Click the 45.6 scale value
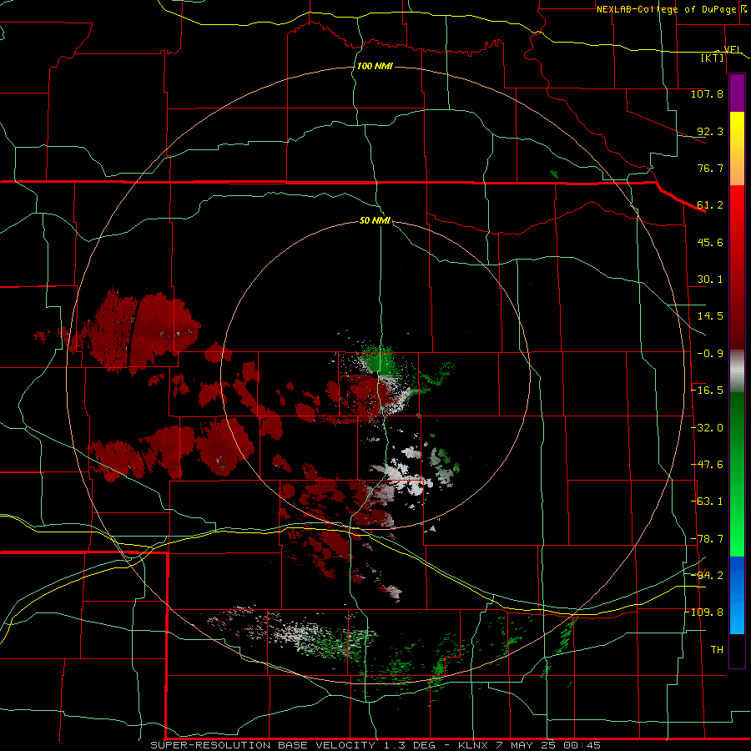751x751 pixels. [710, 242]
